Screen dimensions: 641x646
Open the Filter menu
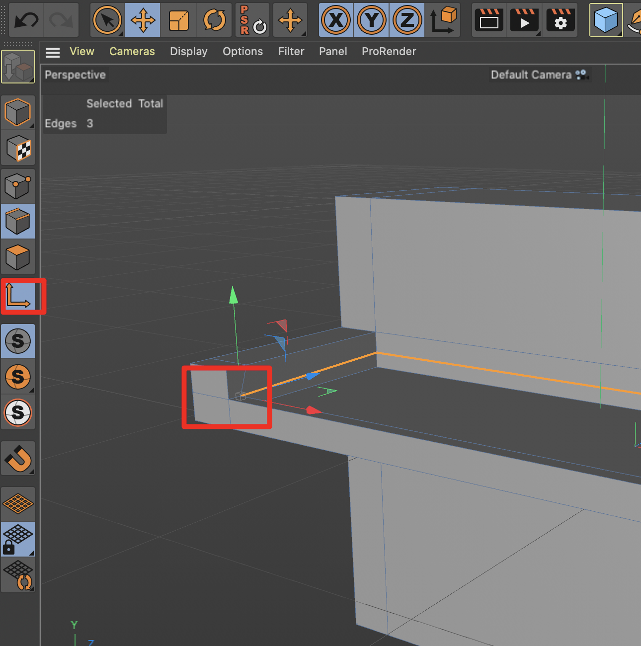[x=291, y=52]
